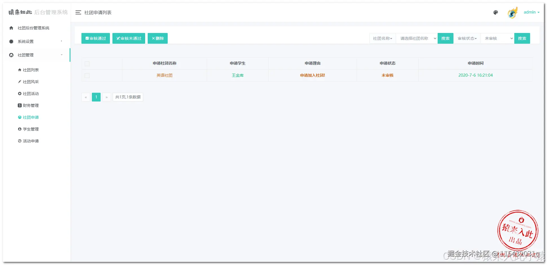Click 社团申请 in the sidebar
The width and height of the screenshot is (547, 265).
pos(31,117)
